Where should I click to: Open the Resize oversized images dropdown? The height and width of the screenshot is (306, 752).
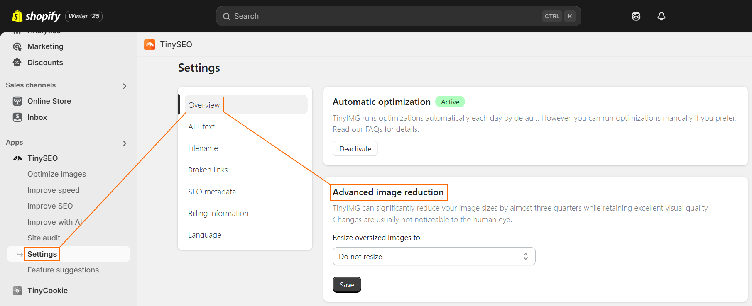tap(434, 256)
